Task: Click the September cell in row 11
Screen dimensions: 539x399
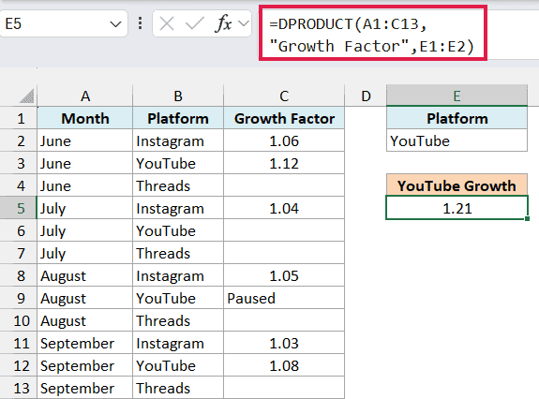Action: point(85,344)
